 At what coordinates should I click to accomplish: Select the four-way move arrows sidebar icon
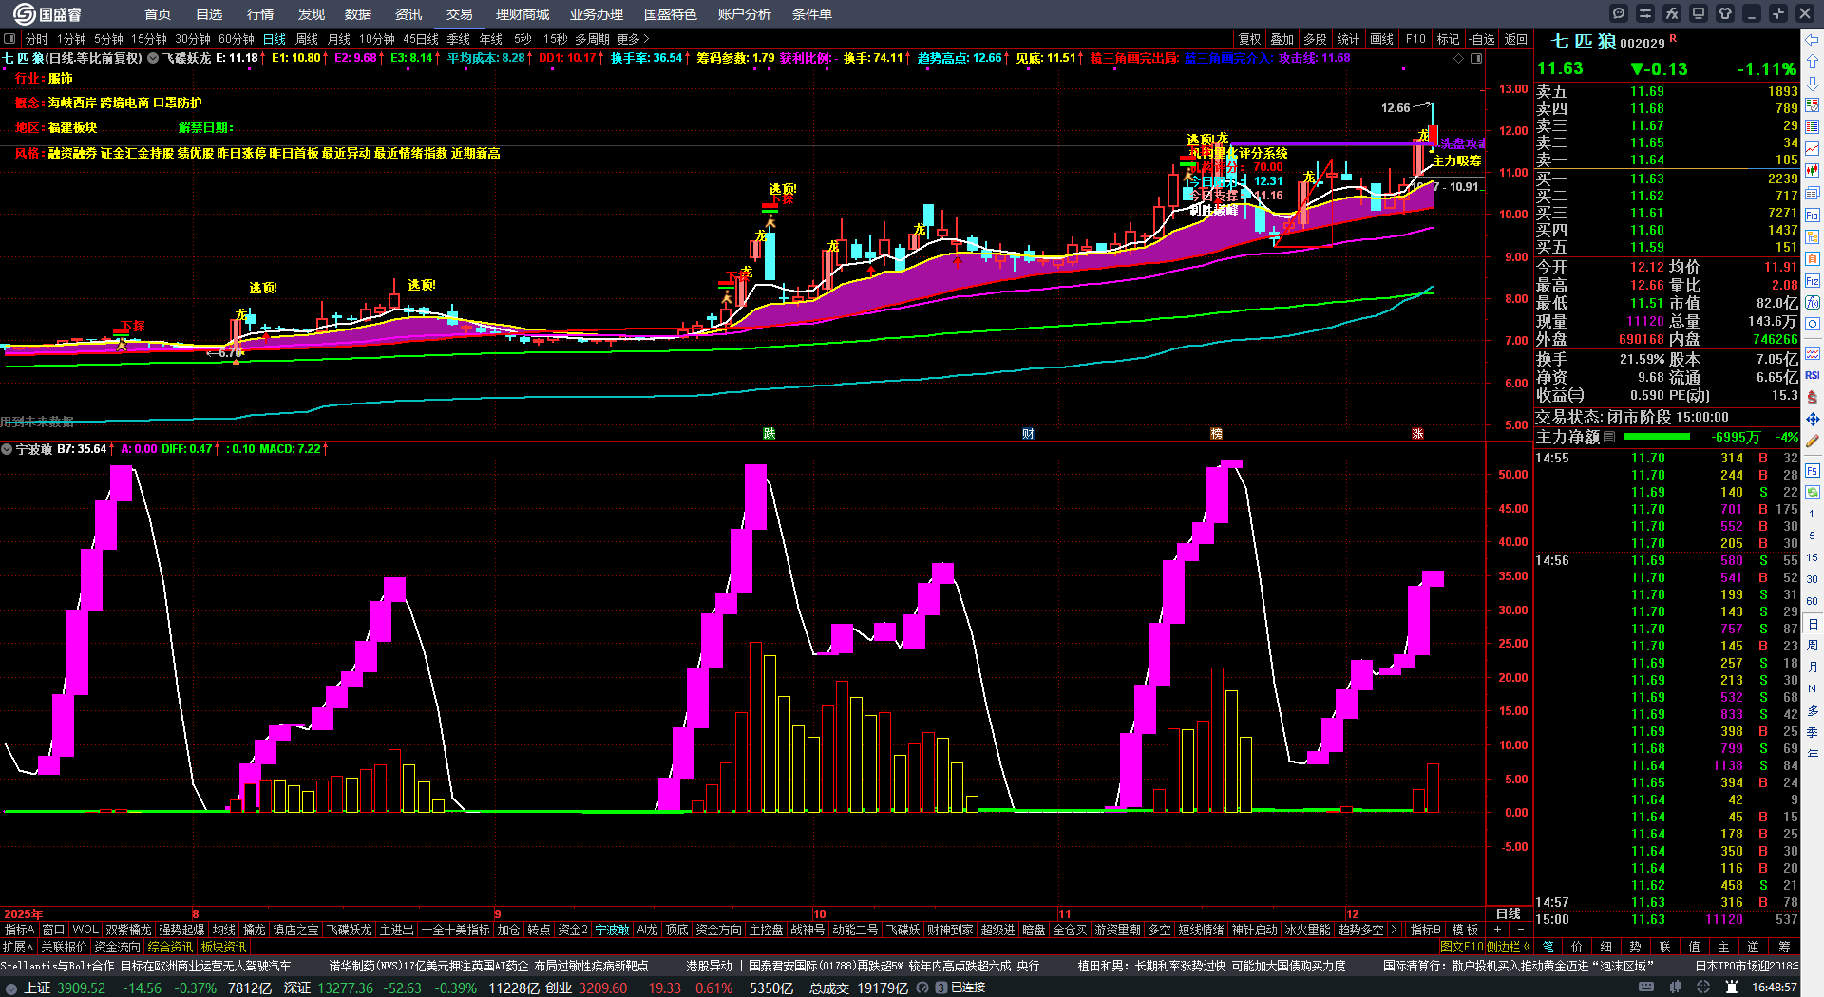pyautogui.click(x=1813, y=419)
